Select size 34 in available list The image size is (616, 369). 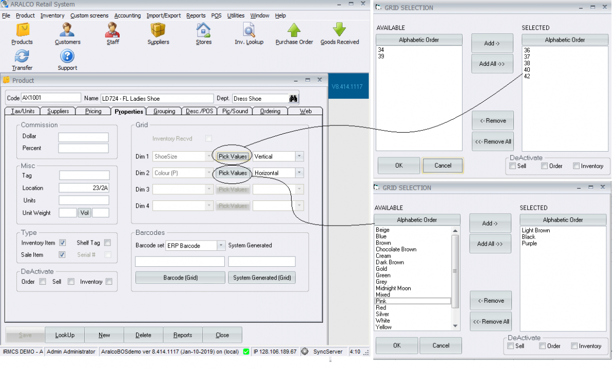click(x=381, y=50)
